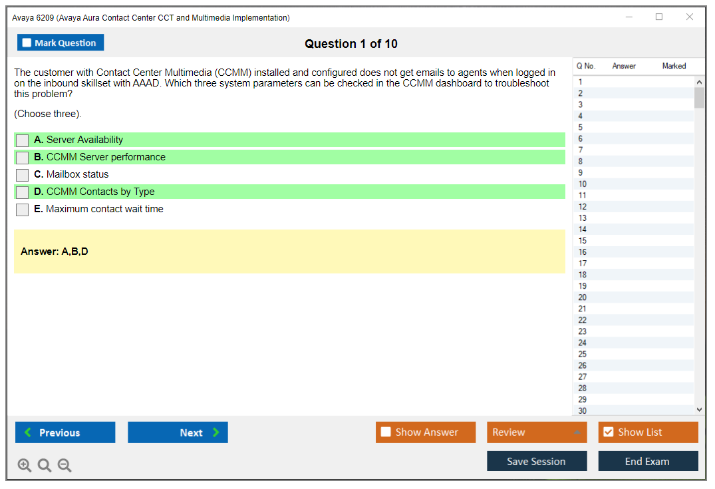Go back with the Previous button
715x489 pixels.
65,432
